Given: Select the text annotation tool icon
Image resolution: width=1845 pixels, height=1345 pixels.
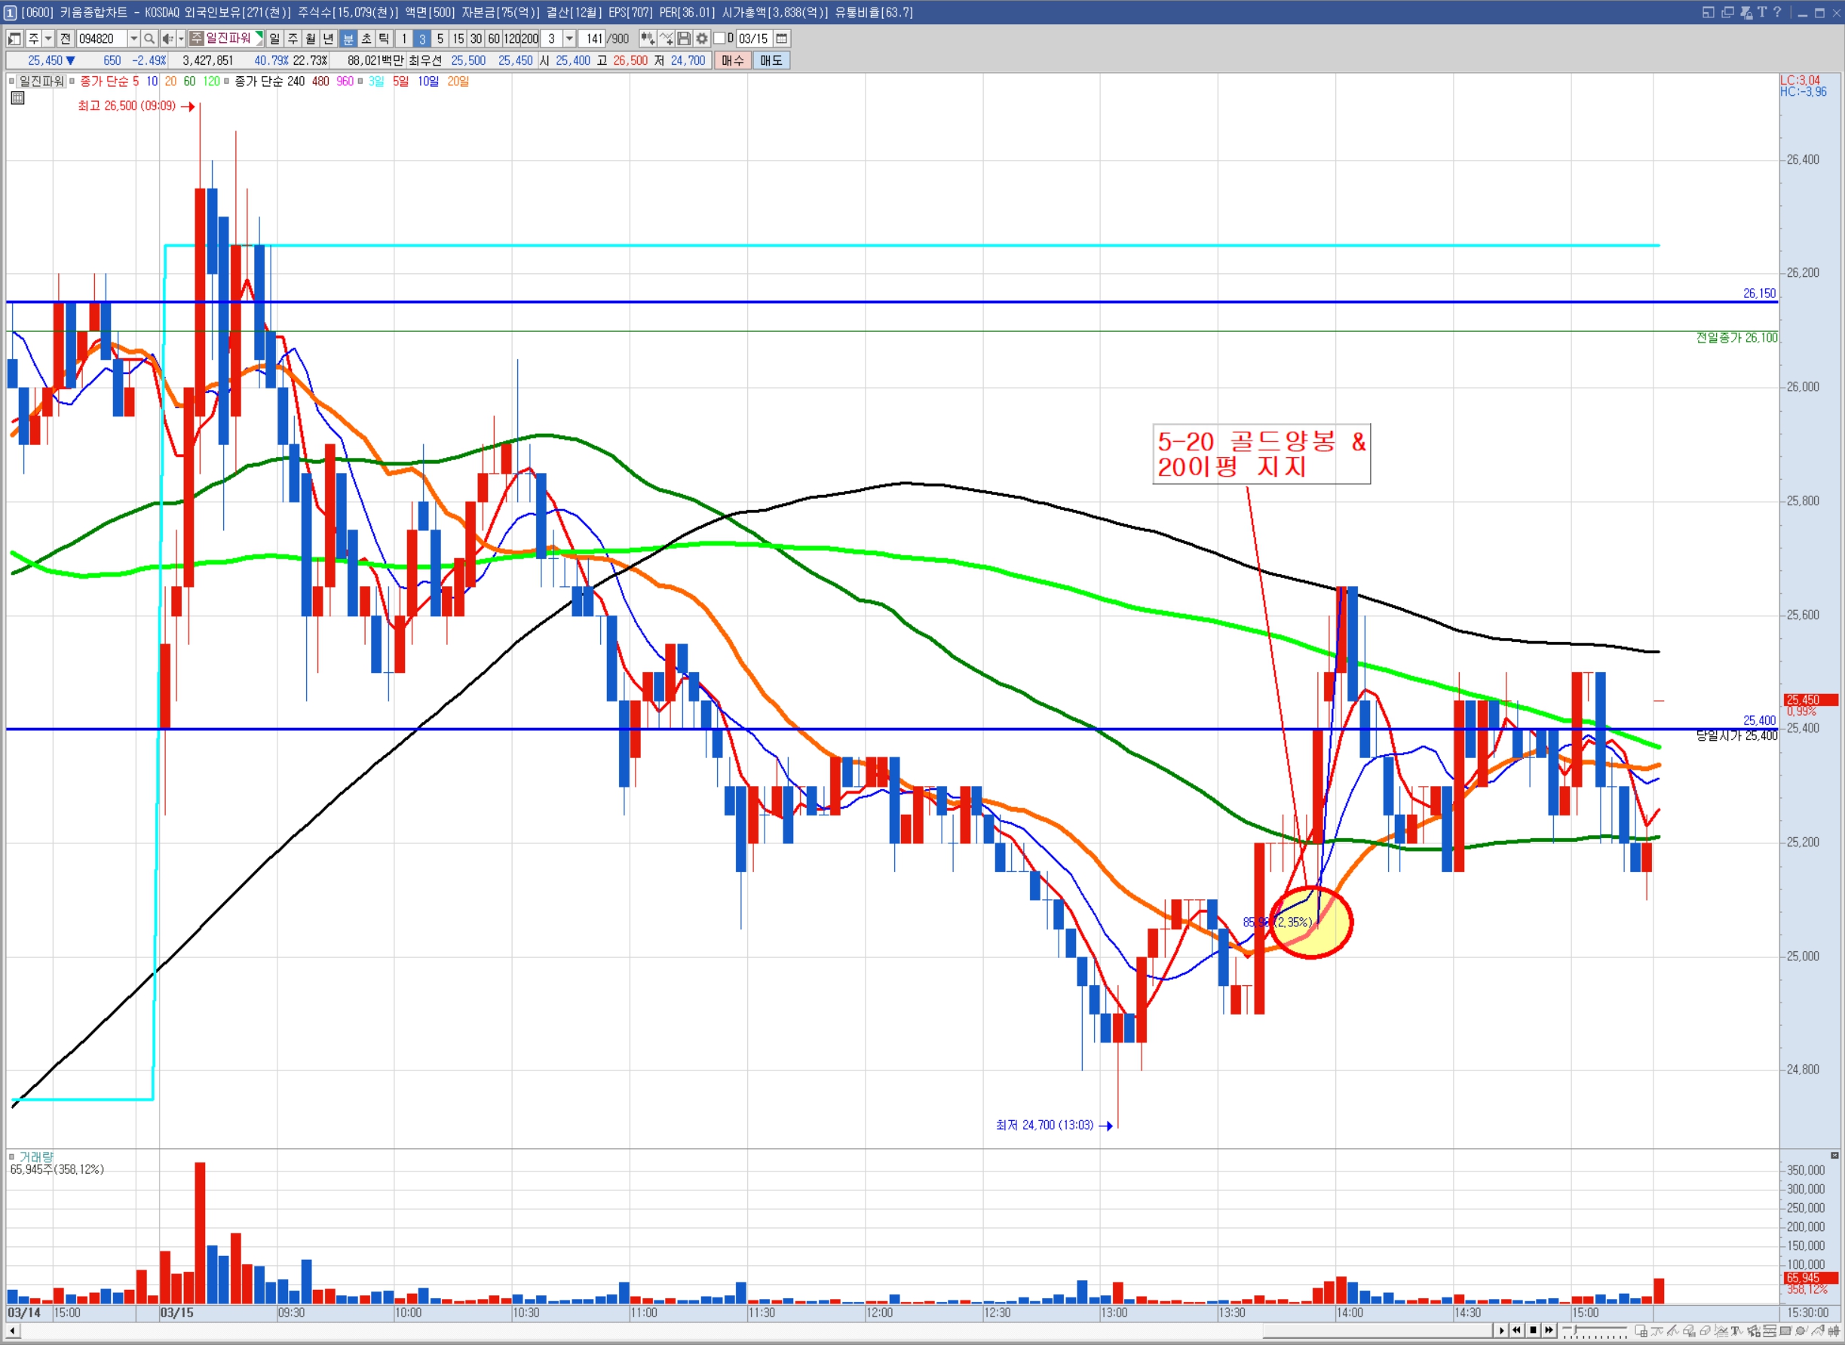Looking at the screenshot, I should click(x=1736, y=1331).
